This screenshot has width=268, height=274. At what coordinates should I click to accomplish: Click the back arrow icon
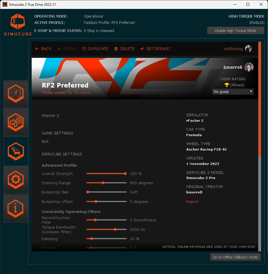coord(37,49)
